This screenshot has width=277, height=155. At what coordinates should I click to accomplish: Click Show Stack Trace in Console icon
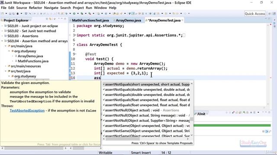[x=263, y=131]
